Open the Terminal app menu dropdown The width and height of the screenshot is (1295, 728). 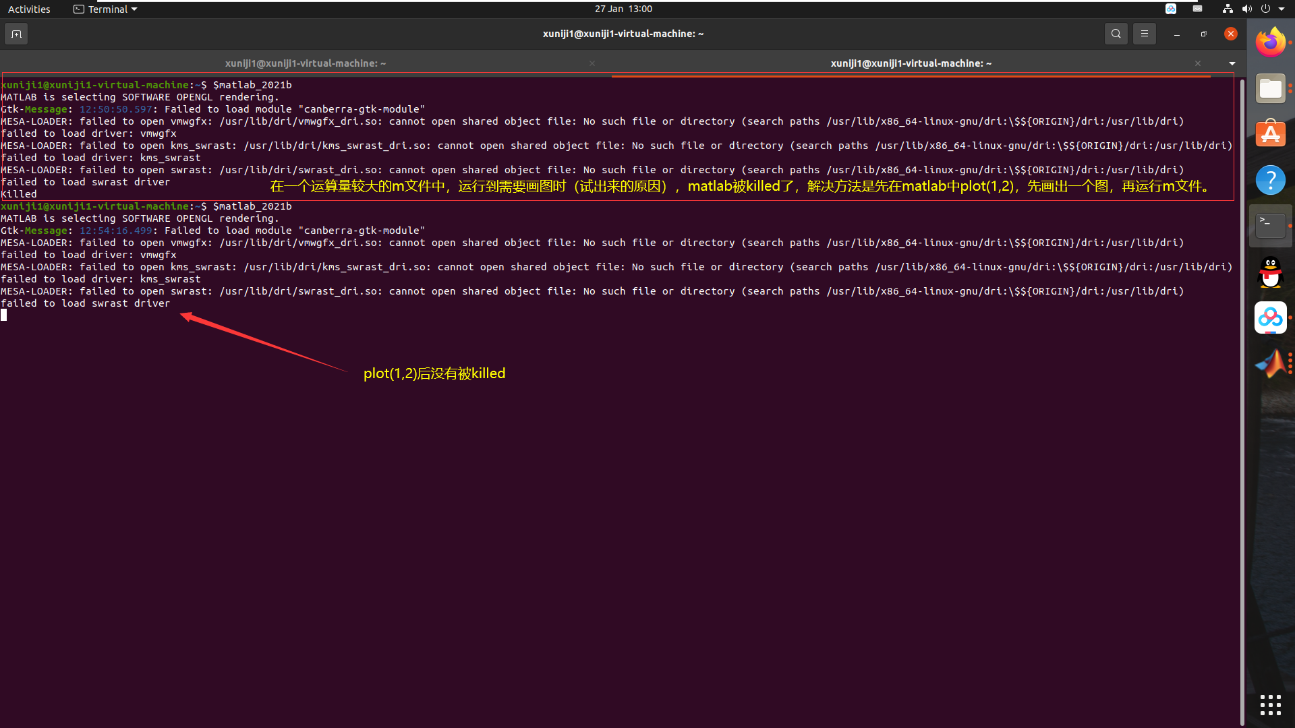(106, 9)
